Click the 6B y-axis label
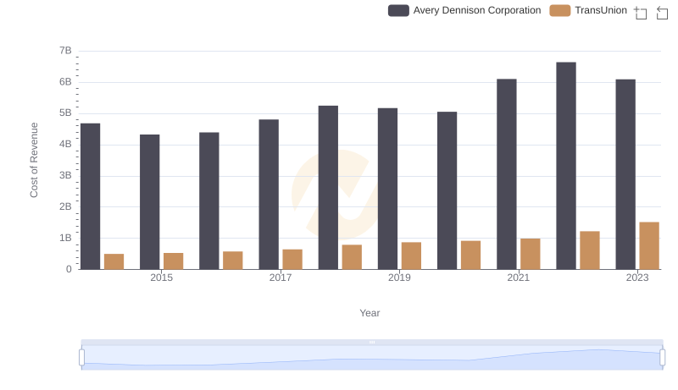Viewport: 678px width, 390px height. [x=65, y=81]
